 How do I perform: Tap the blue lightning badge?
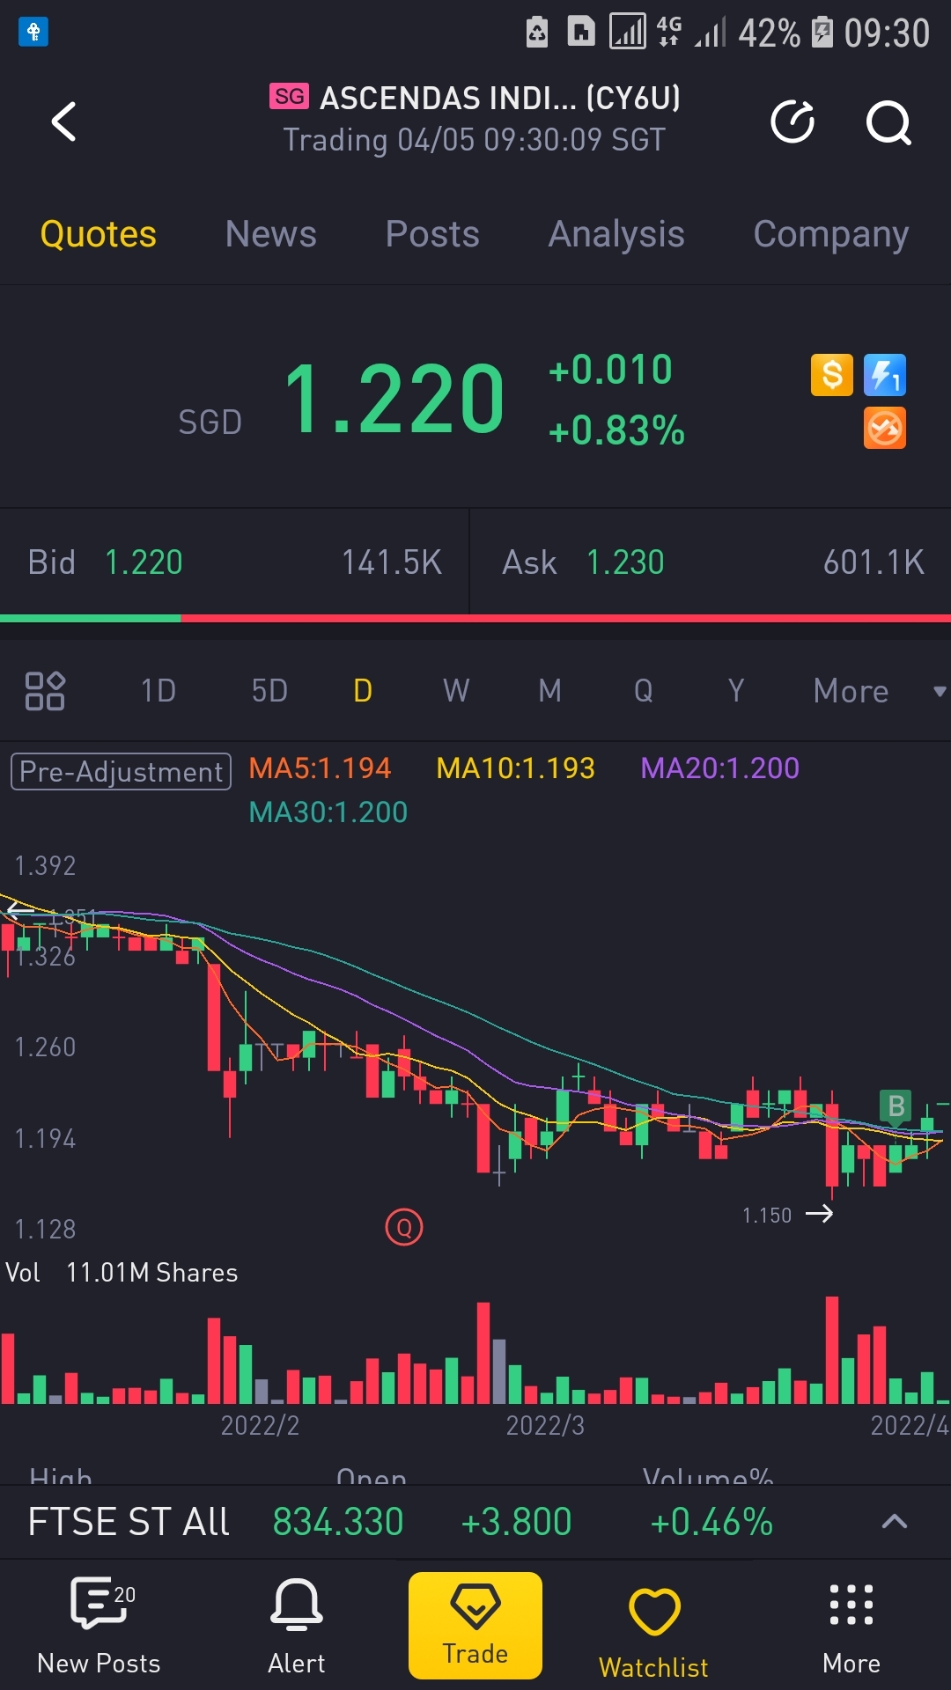pos(885,375)
